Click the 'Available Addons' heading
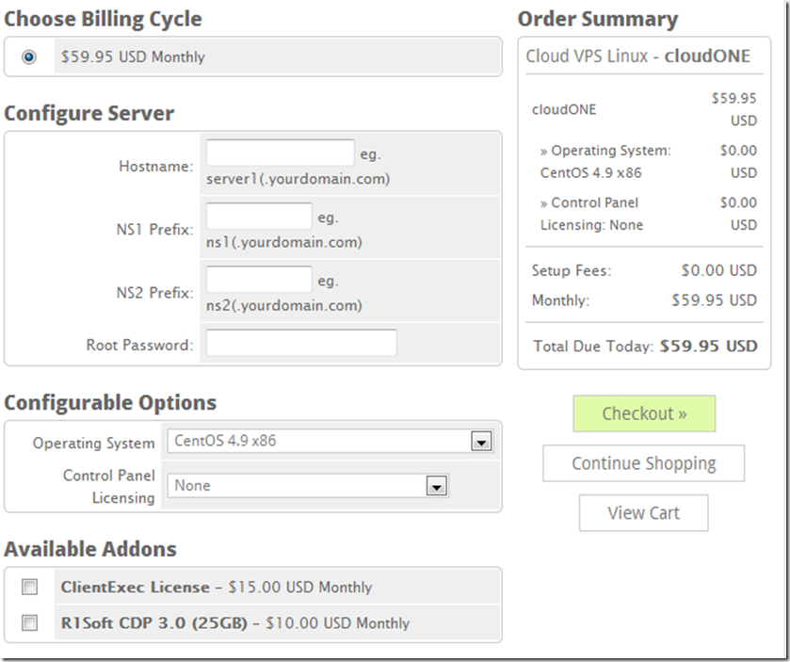The image size is (790, 662). click(90, 549)
